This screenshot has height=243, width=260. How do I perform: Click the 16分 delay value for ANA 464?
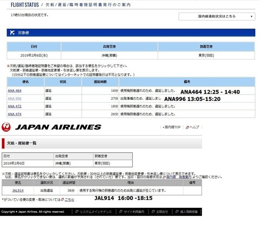[x=114, y=91]
